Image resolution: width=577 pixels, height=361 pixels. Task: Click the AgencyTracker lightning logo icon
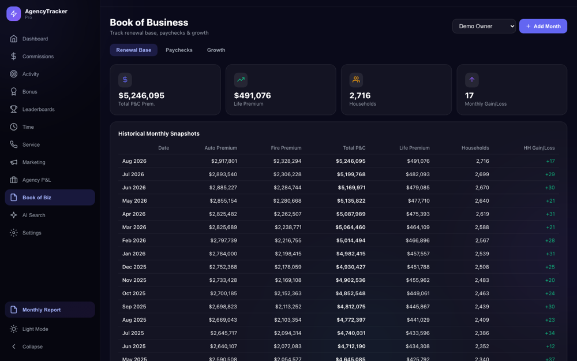14,14
